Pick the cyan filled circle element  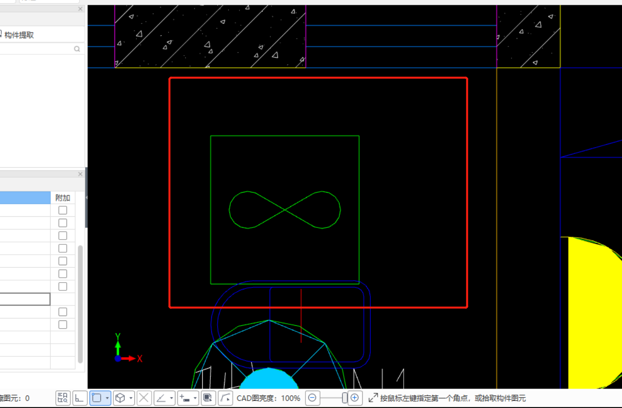click(x=269, y=379)
